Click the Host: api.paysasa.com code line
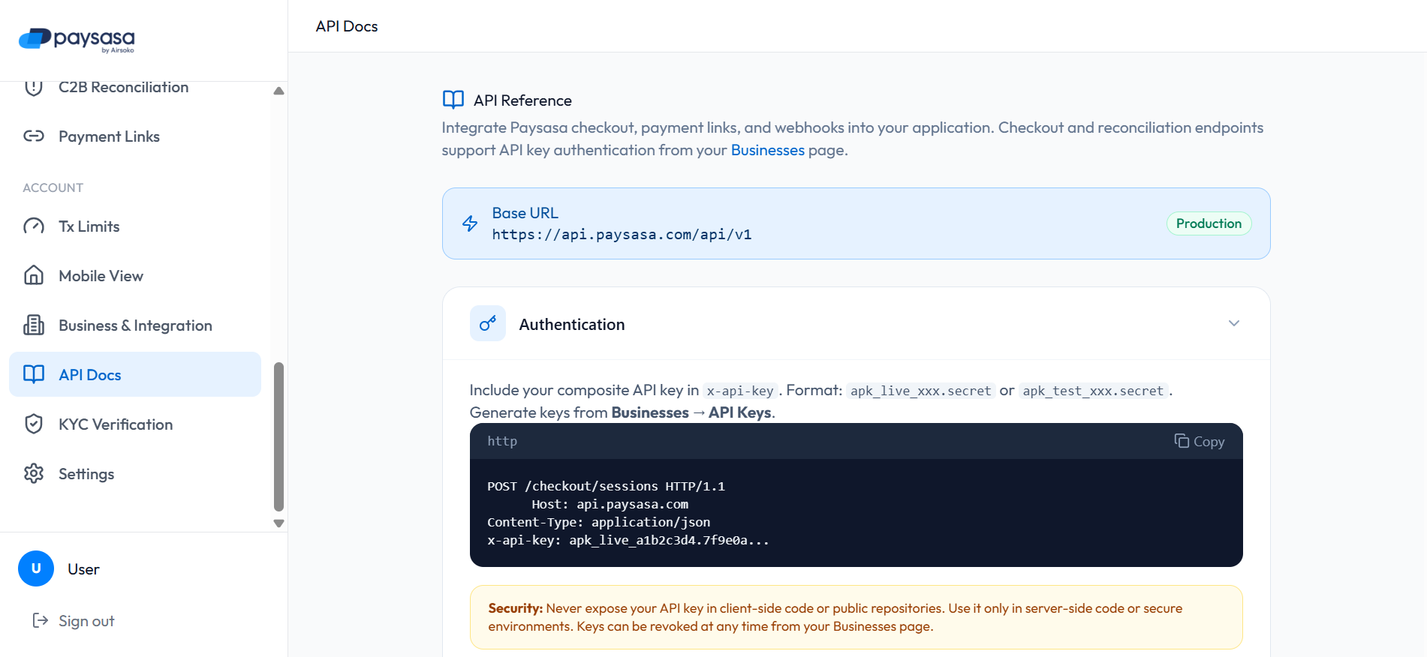This screenshot has width=1427, height=657. (x=610, y=504)
